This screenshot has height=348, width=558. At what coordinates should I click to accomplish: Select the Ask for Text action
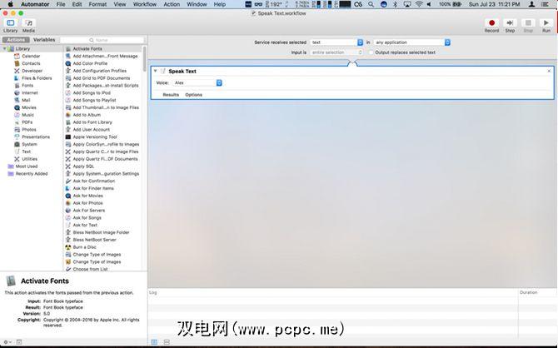[x=85, y=225]
